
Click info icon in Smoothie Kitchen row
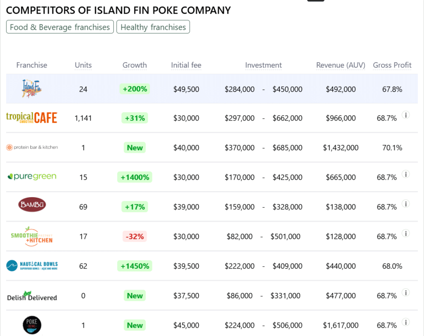coord(406,234)
